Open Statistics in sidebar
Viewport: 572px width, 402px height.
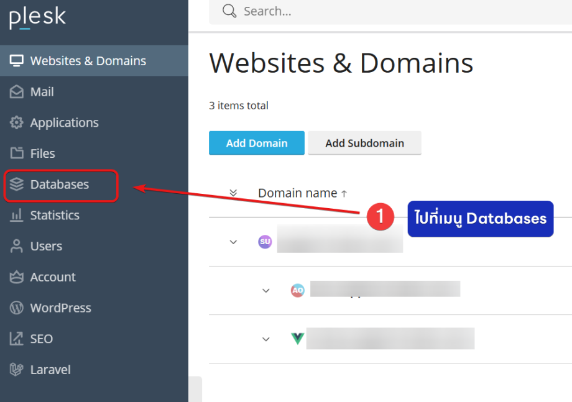94,216
